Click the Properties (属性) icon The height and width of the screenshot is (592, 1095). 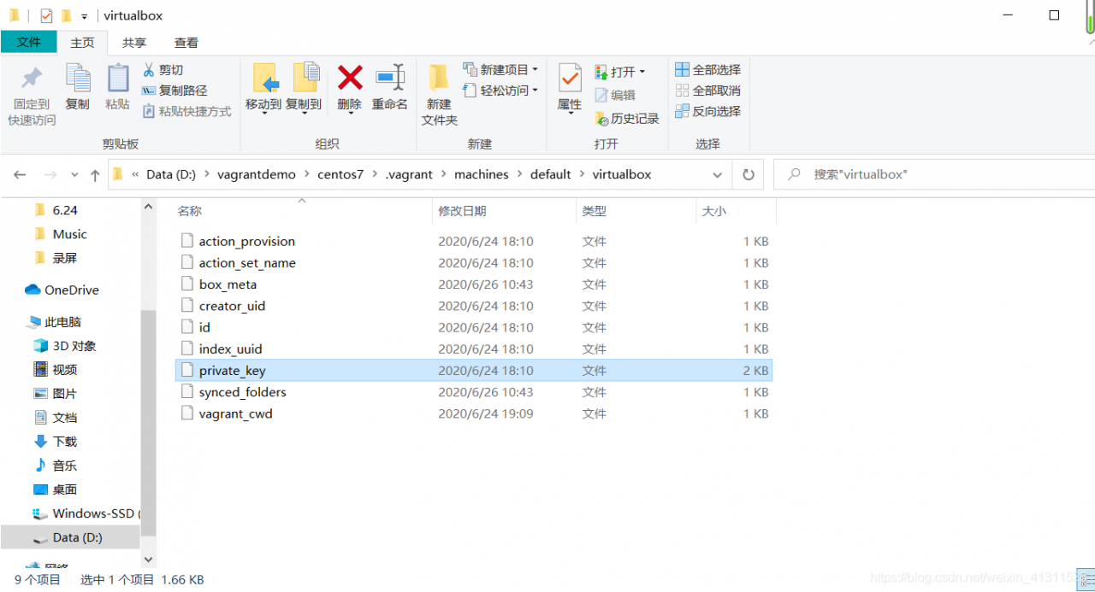pyautogui.click(x=570, y=79)
